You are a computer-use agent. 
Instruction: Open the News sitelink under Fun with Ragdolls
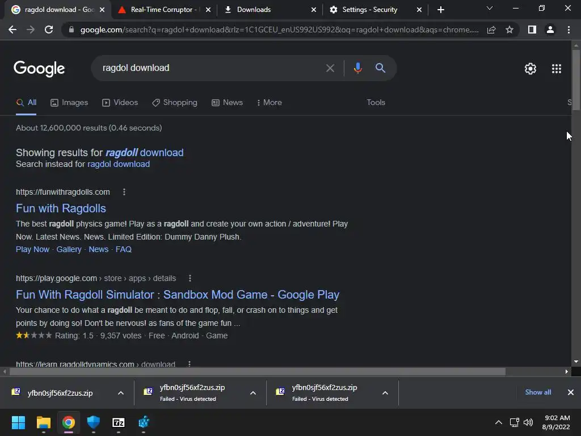pyautogui.click(x=99, y=250)
